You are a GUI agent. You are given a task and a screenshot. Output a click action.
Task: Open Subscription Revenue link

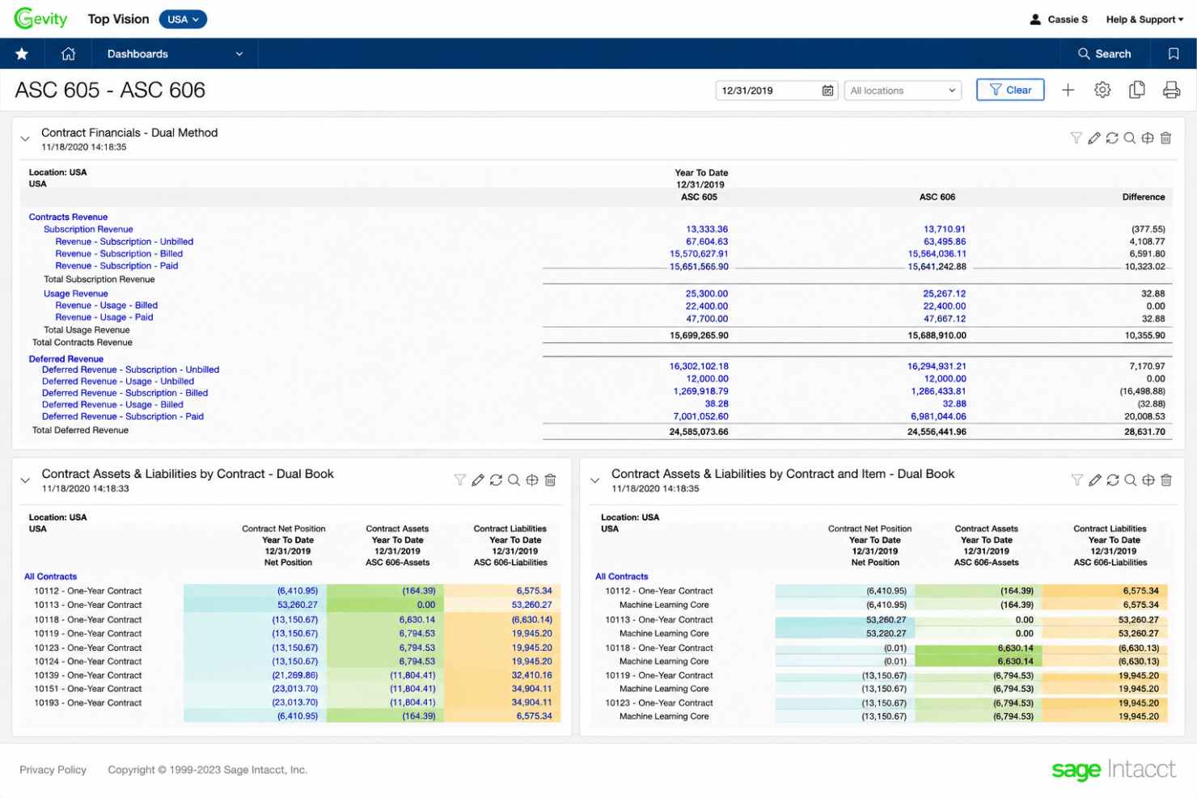[88, 229]
